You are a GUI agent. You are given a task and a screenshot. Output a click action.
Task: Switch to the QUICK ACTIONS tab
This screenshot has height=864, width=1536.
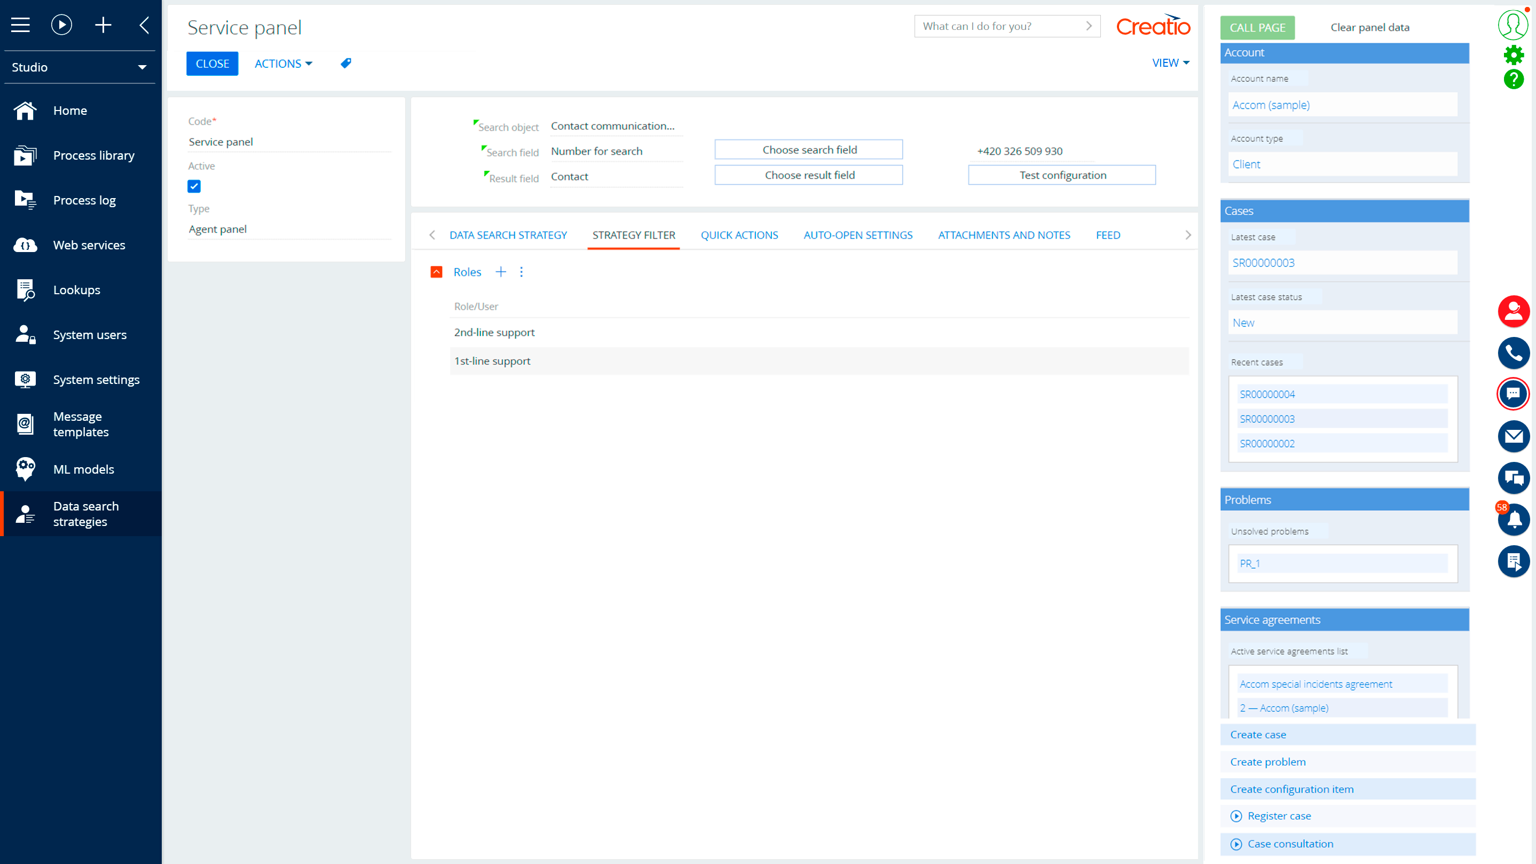(x=739, y=235)
